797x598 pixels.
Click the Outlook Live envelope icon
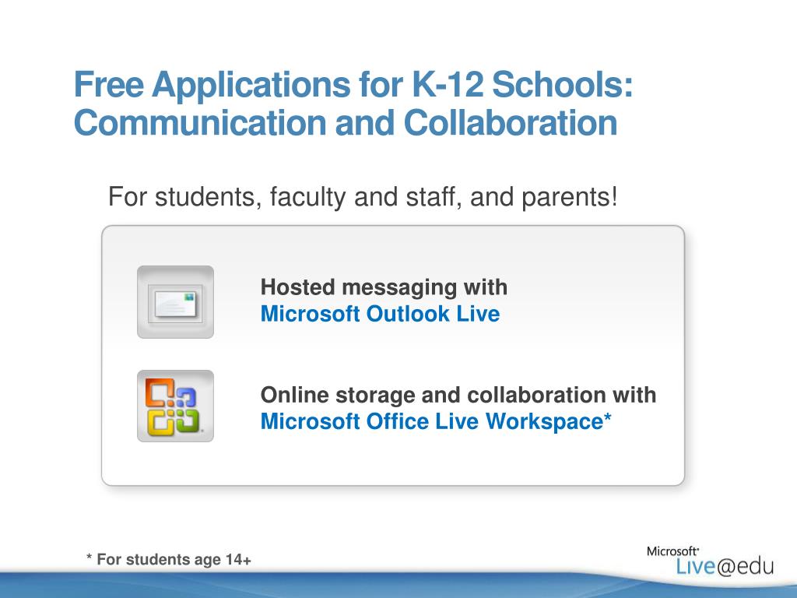click(175, 302)
